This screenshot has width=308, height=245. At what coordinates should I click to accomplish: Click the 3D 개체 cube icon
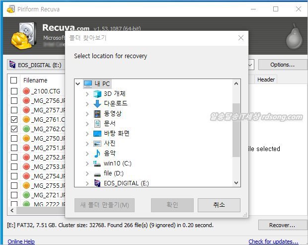point(97,94)
